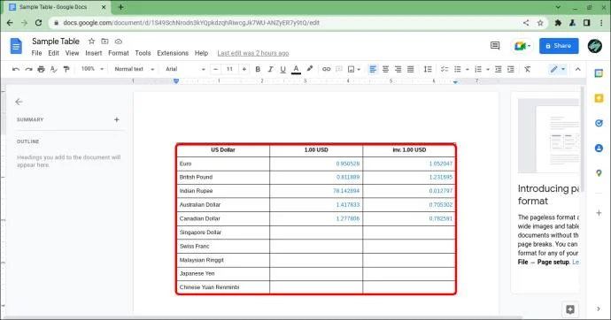Screen dimensions: 611x320
Task: Insert a checklist
Action: [x=445, y=69]
